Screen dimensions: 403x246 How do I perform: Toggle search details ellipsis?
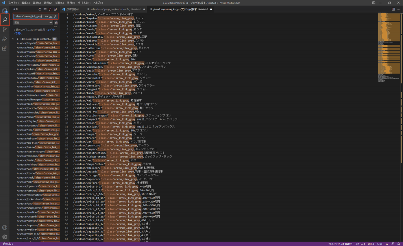tap(55, 27)
